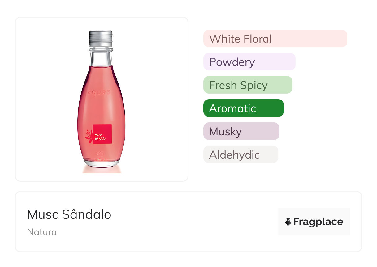Image resolution: width=377 pixels, height=267 pixels.
Task: Click the "Floral" word in the top accord bar
Action: pos(258,39)
